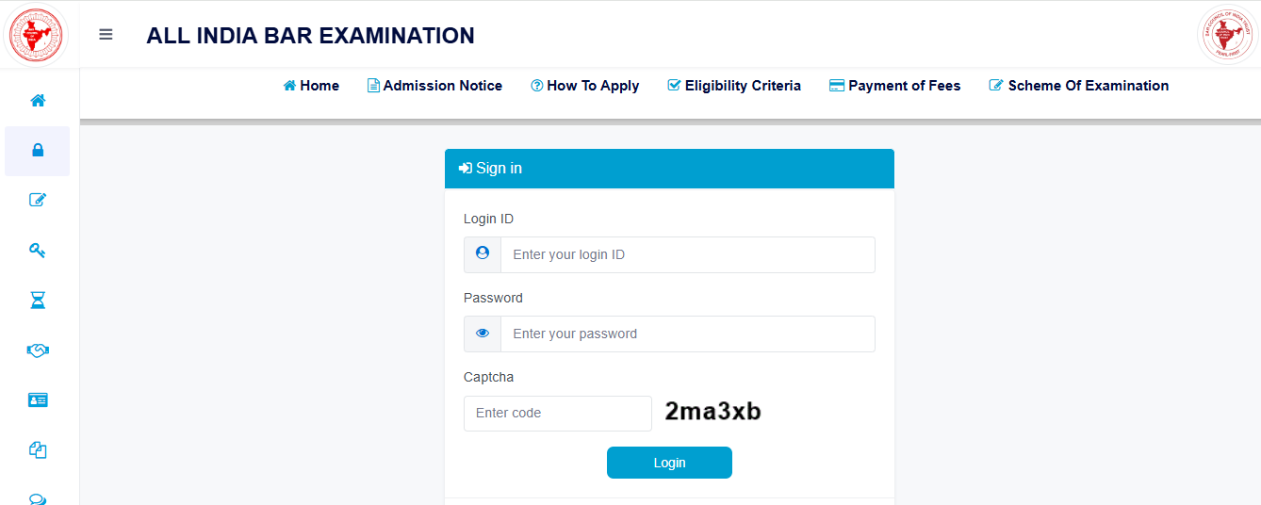
Task: Click the home icon in the sidebar
Action: pos(38,101)
